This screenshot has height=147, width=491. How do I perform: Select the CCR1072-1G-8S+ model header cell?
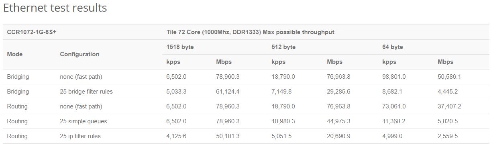click(32, 32)
